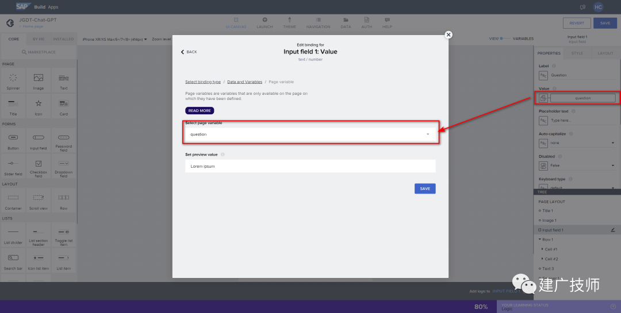This screenshot has height=313, width=621.
Task: Switch to the Style tab
Action: [577, 53]
